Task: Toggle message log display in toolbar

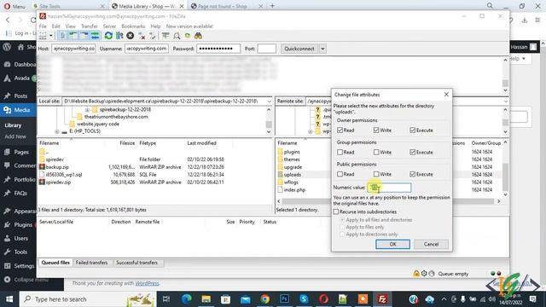Action: coord(62,36)
